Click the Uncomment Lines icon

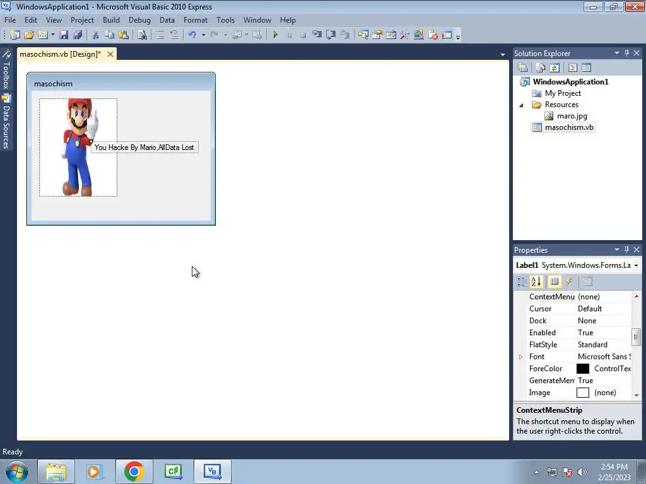point(174,35)
